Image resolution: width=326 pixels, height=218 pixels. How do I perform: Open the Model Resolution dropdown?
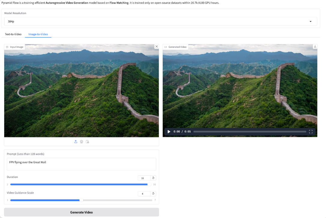coord(160,21)
